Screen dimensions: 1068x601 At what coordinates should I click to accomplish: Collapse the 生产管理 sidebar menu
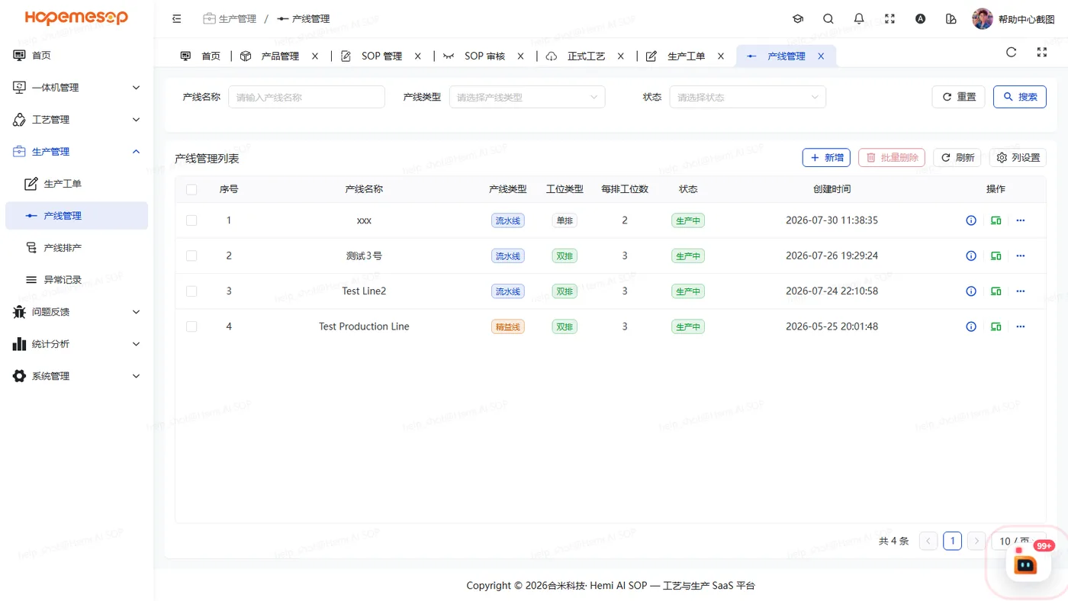pyautogui.click(x=76, y=152)
